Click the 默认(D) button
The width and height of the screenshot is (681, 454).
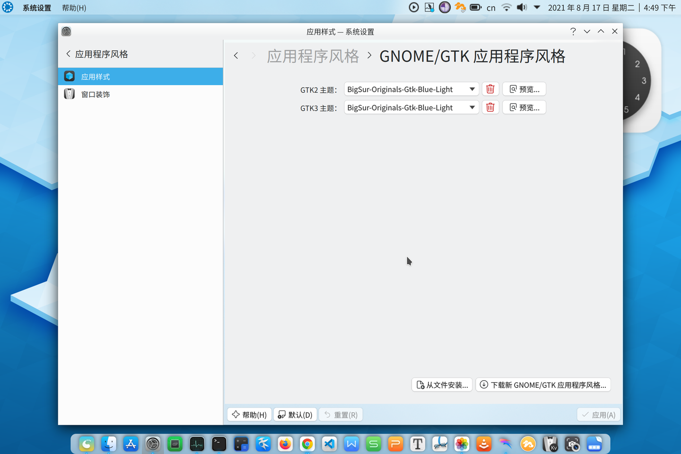(x=295, y=414)
